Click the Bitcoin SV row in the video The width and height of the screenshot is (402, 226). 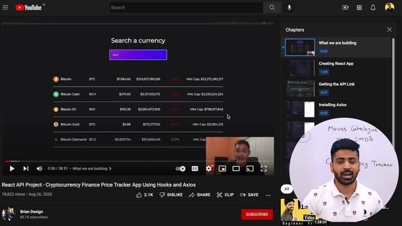point(138,109)
